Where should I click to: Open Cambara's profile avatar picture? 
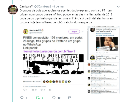click(13, 9)
